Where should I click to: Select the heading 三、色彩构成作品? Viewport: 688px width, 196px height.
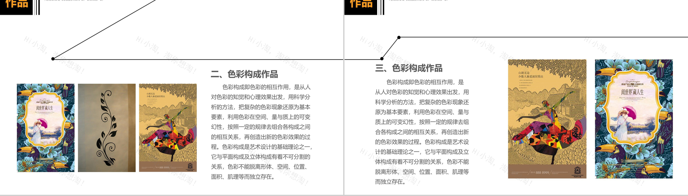point(409,68)
